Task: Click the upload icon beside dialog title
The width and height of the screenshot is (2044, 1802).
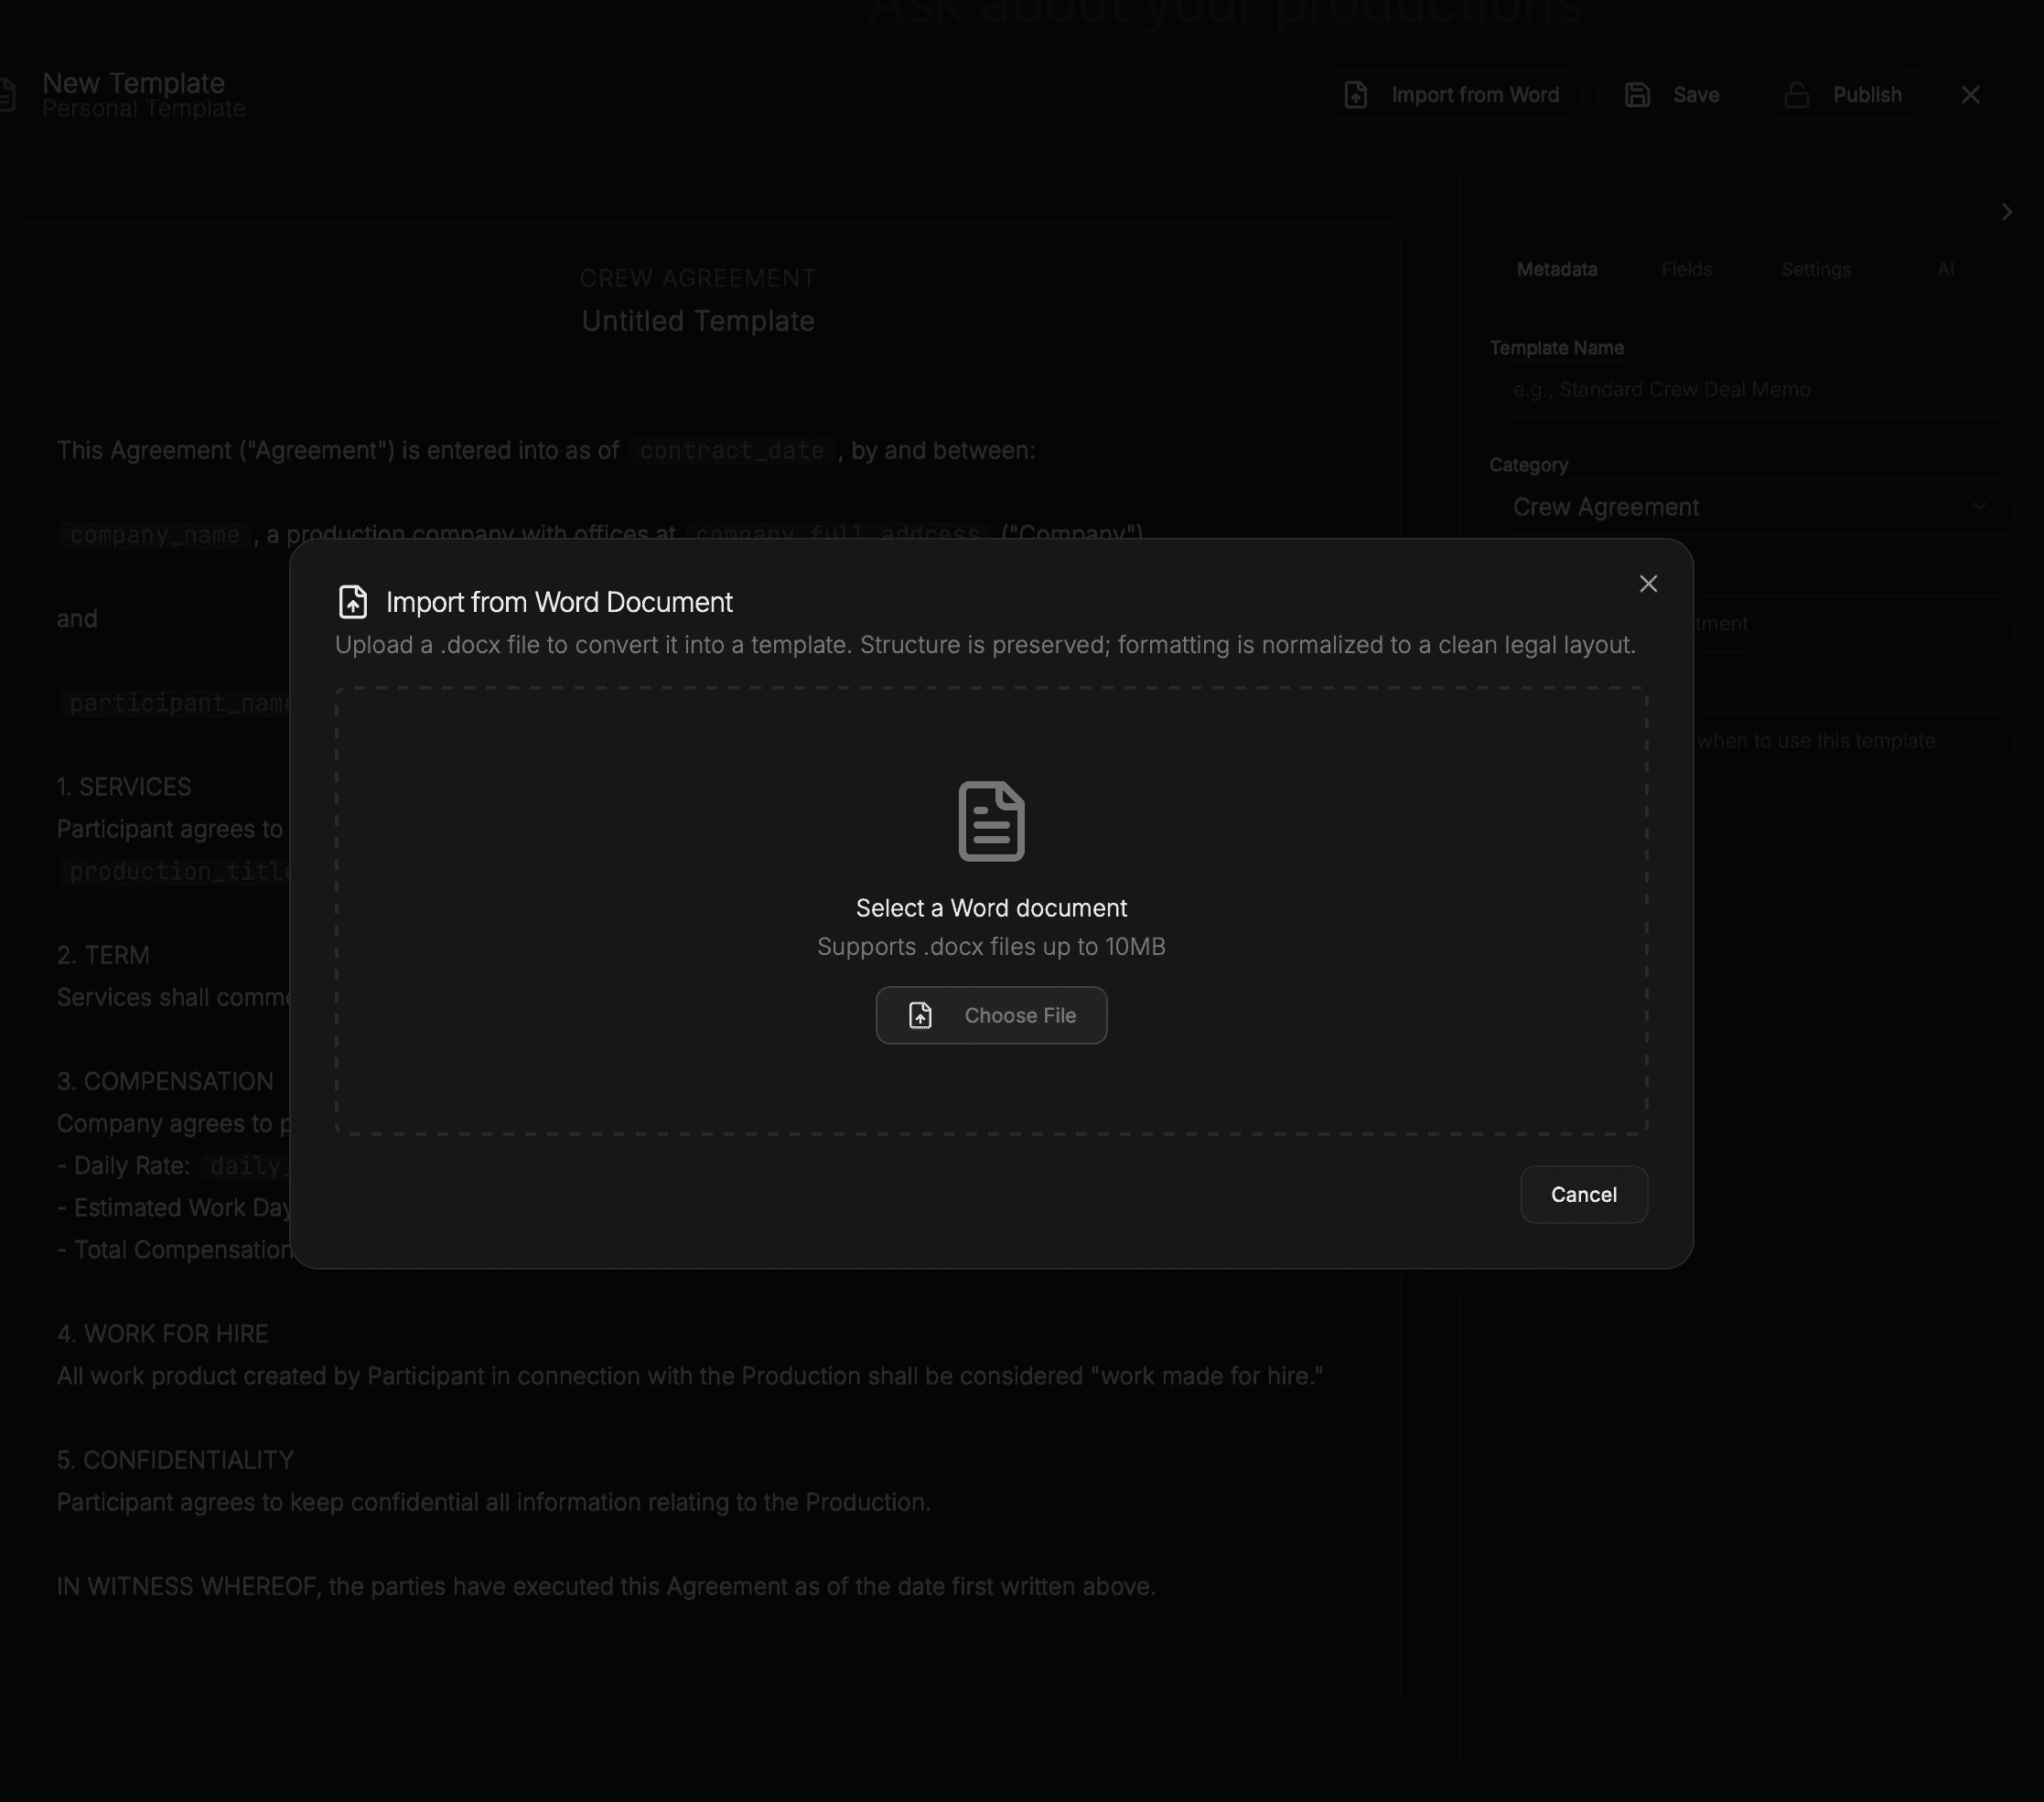Action: pos(353,602)
